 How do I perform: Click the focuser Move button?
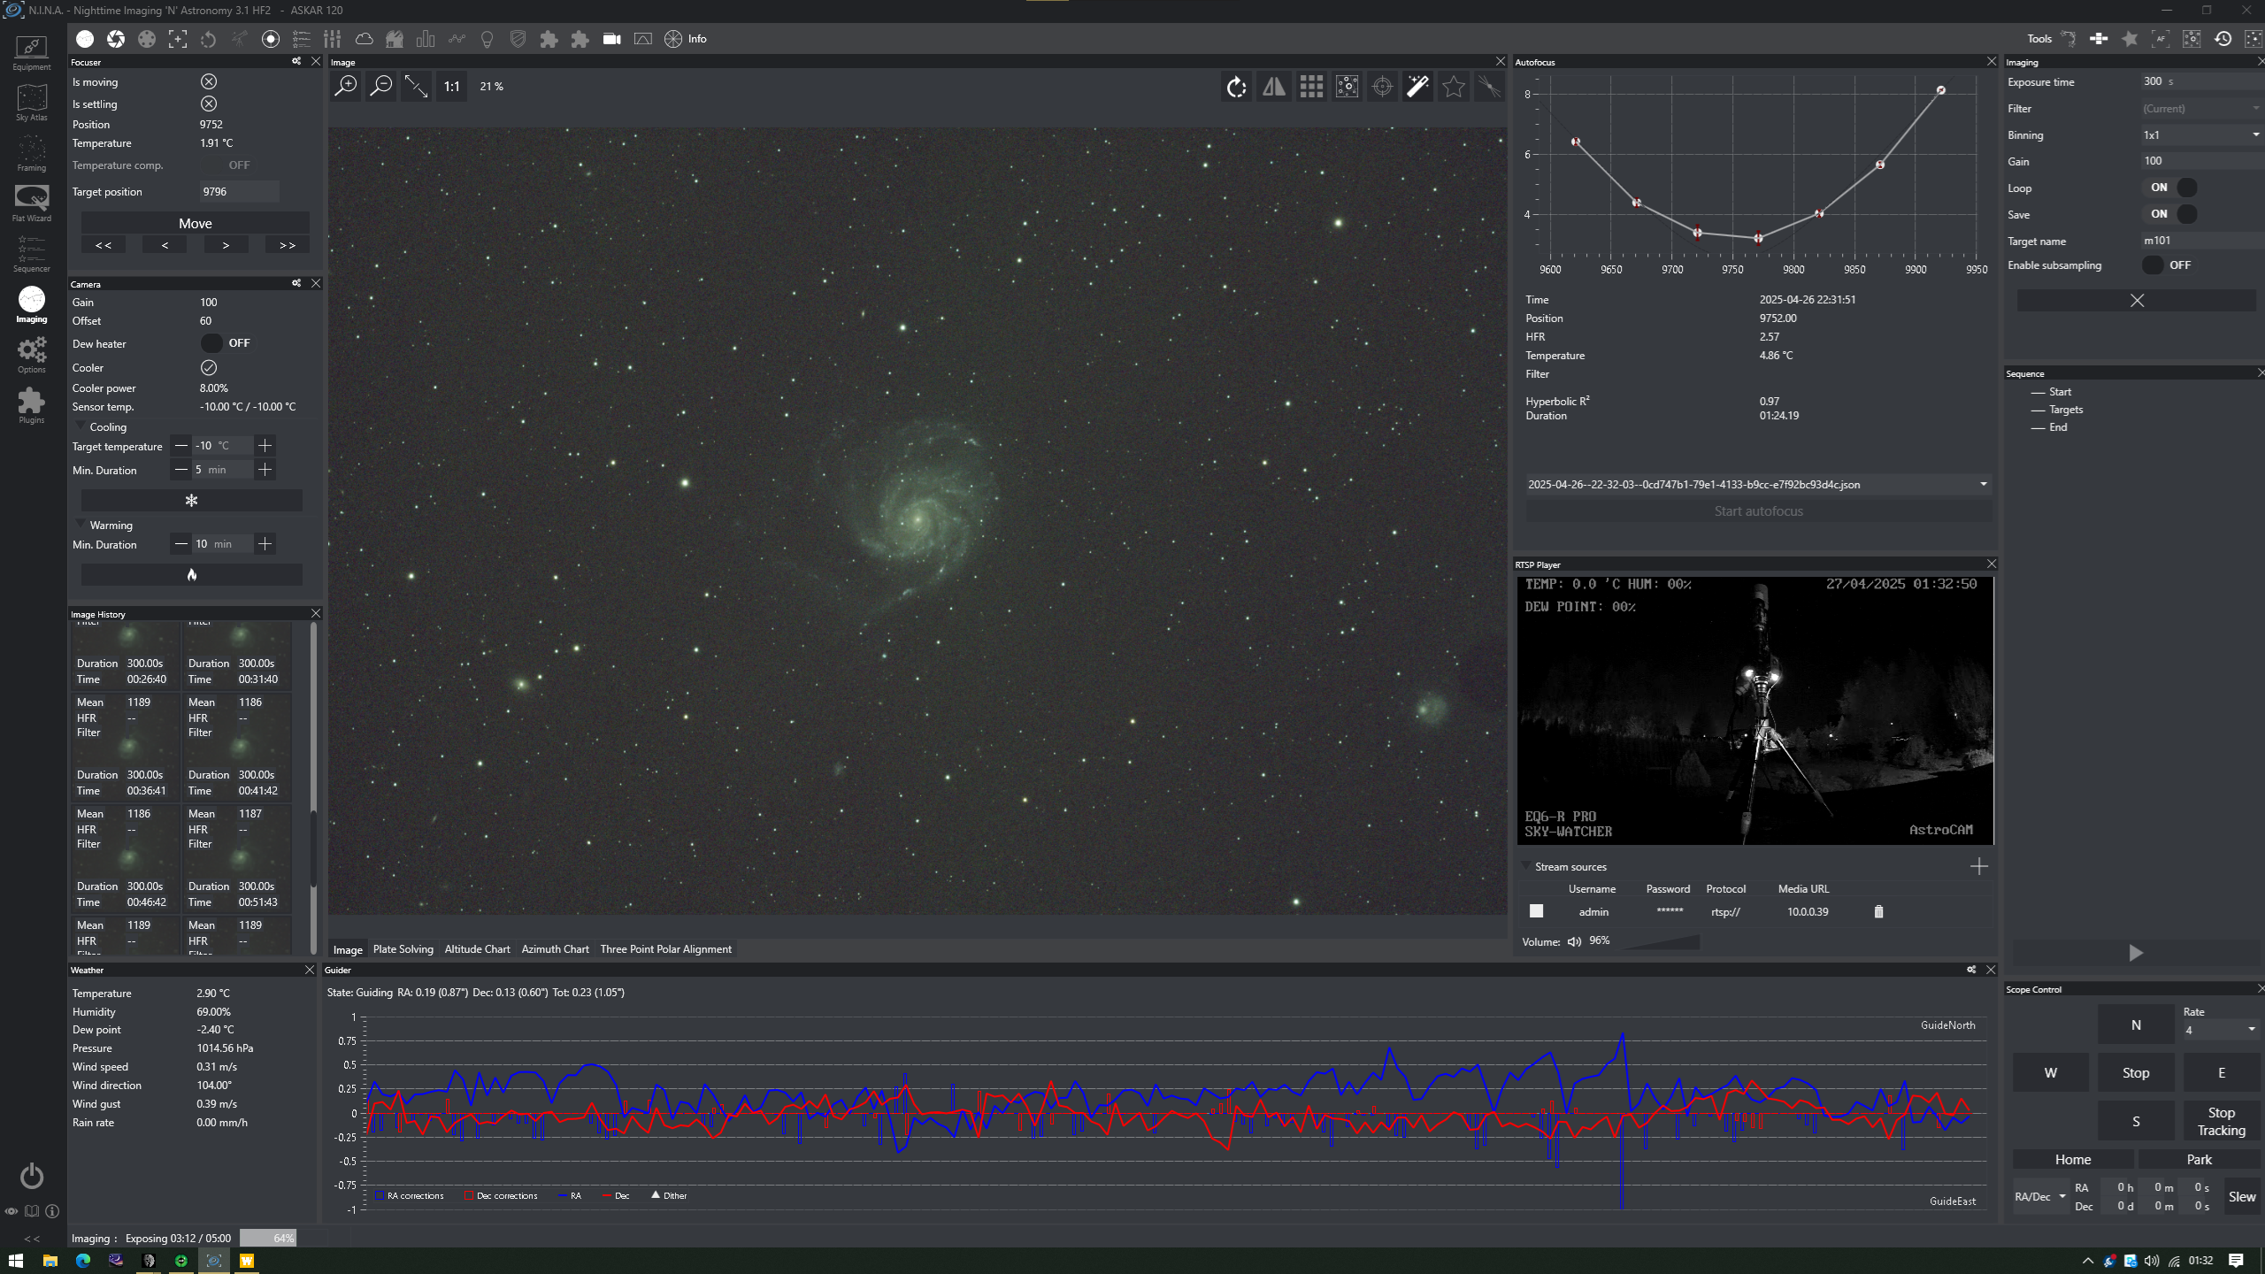195,224
